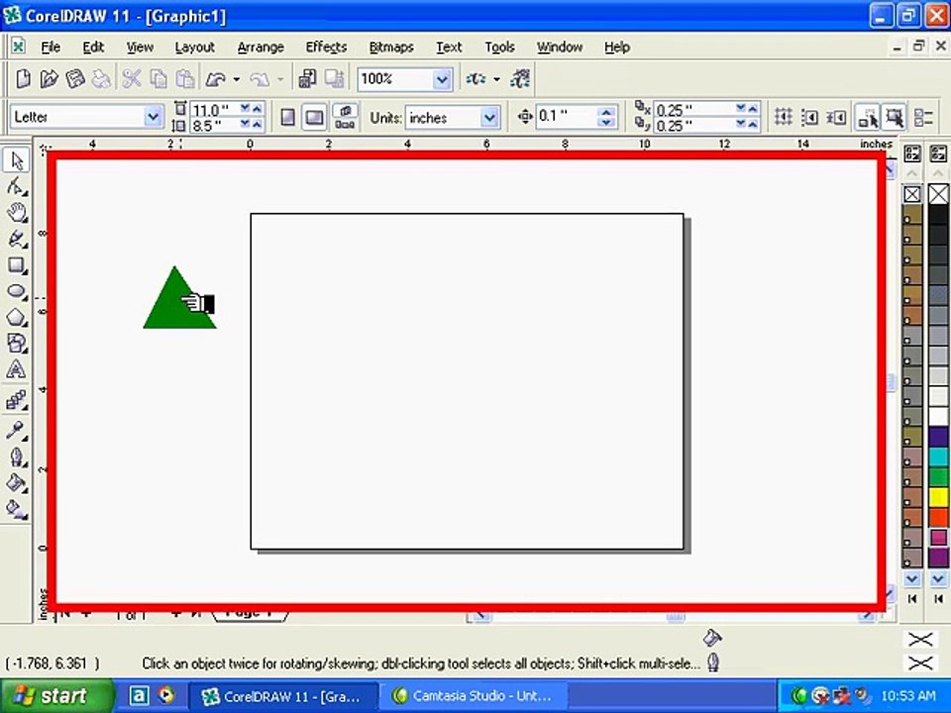The height and width of the screenshot is (713, 951).
Task: Pick the yellow color swatch
Action: tap(938, 498)
